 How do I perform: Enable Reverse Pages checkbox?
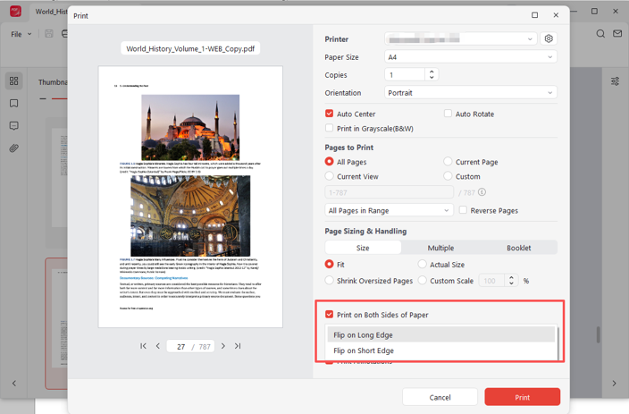pos(463,210)
